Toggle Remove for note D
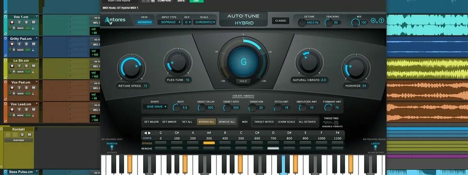 (273, 148)
